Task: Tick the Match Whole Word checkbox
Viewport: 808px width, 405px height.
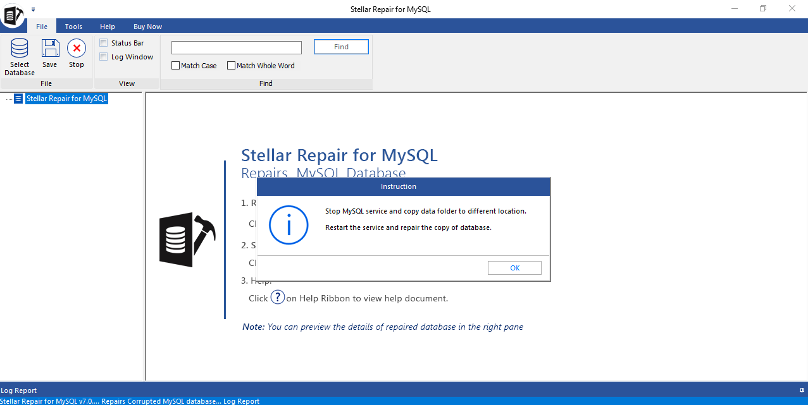Action: [x=232, y=66]
